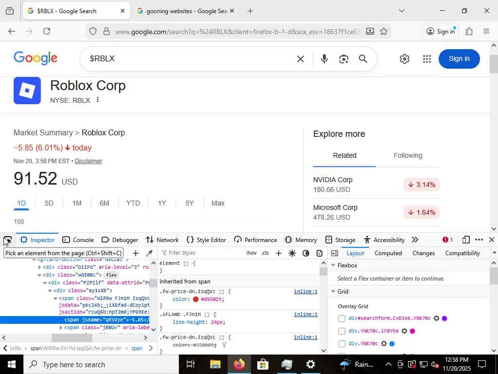498x374 pixels.
Task: Switch to the Console tab
Action: (x=78, y=240)
